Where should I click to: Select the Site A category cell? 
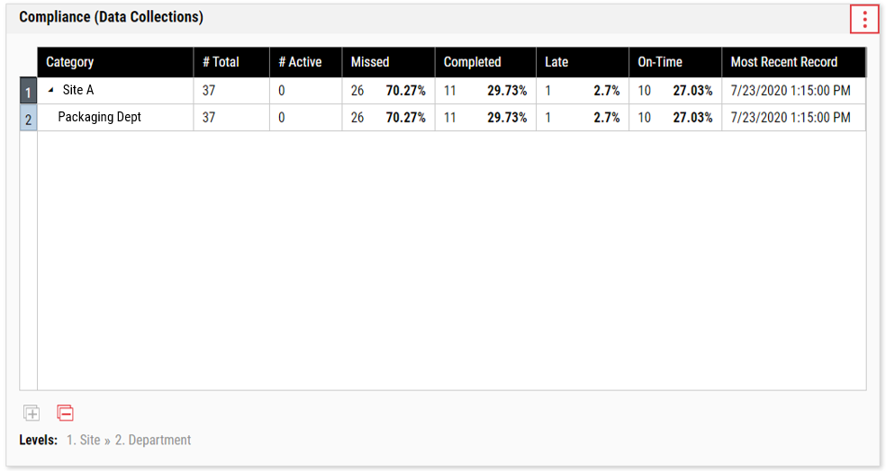click(115, 90)
